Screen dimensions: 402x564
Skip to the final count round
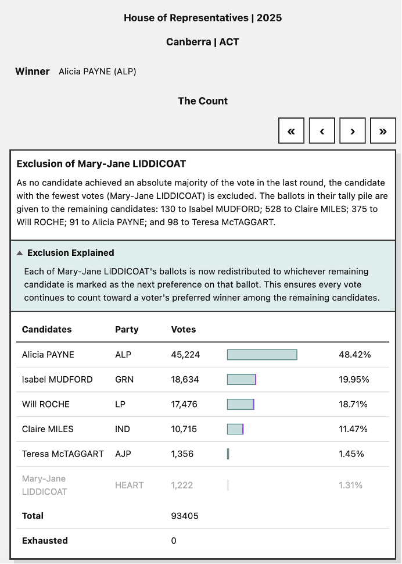pyautogui.click(x=383, y=130)
